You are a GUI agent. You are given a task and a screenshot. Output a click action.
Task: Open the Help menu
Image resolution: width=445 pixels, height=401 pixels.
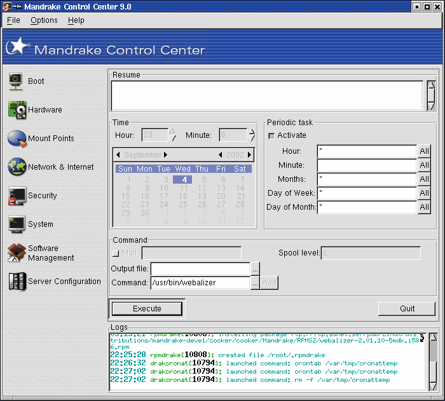pyautogui.click(x=76, y=20)
